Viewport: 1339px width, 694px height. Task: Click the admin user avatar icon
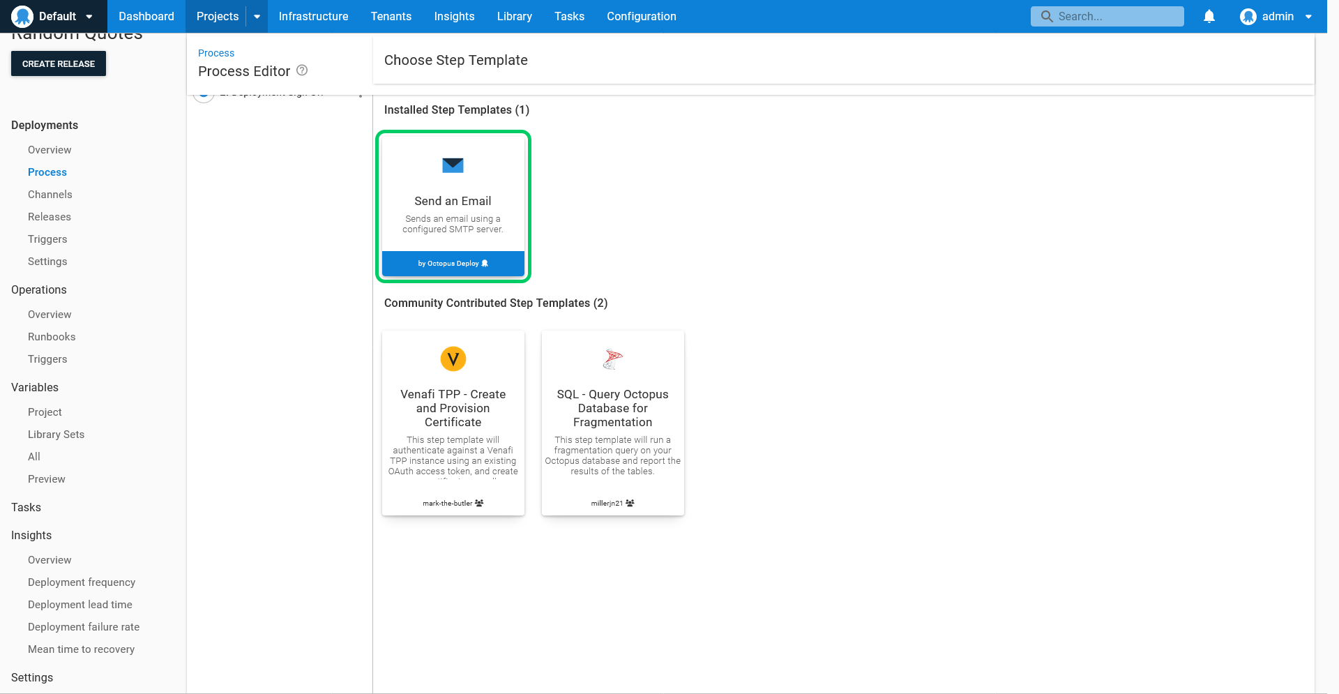click(1248, 16)
